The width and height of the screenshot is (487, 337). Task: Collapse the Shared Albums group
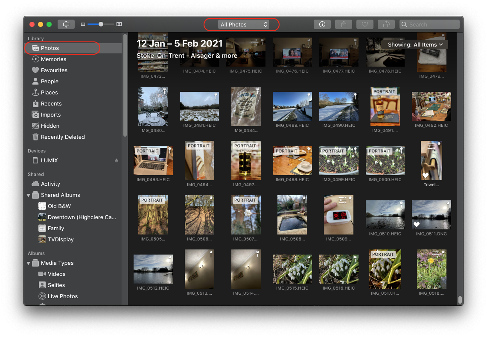coord(29,195)
